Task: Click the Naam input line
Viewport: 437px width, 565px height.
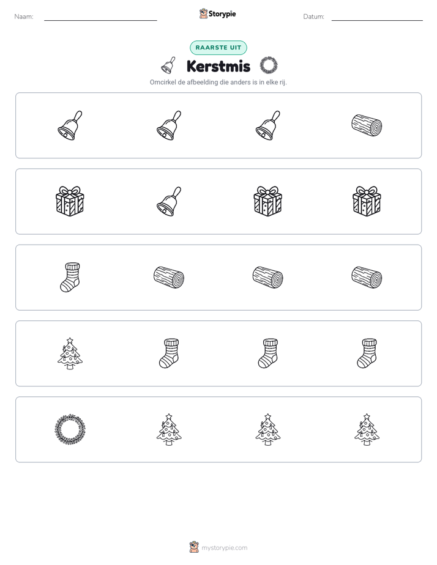Action: pyautogui.click(x=100, y=17)
